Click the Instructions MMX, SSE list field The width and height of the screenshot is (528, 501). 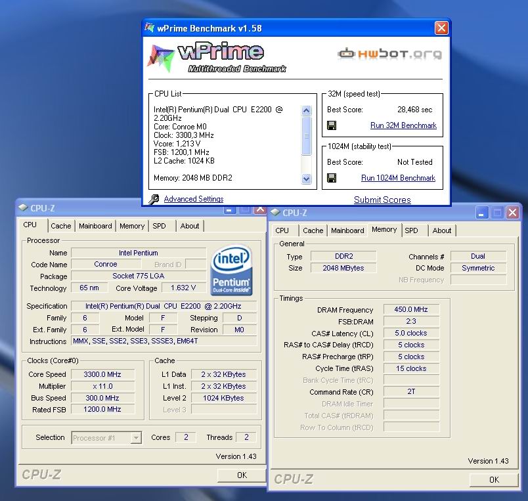click(x=164, y=341)
